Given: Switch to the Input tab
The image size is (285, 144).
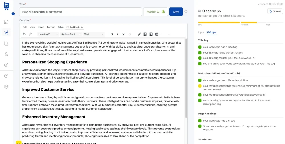Looking at the screenshot, I should click(x=201, y=32).
